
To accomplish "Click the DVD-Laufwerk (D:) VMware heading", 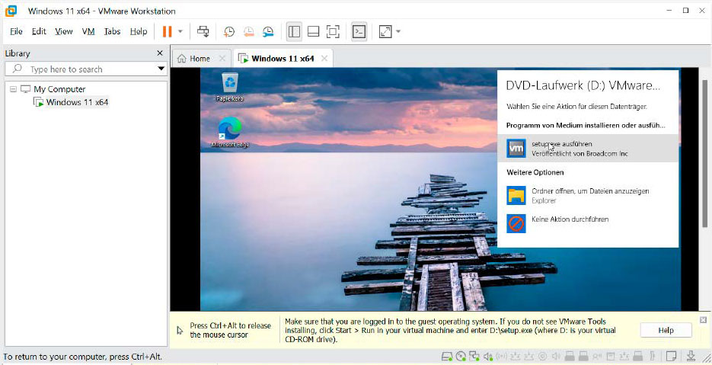I will pos(583,85).
